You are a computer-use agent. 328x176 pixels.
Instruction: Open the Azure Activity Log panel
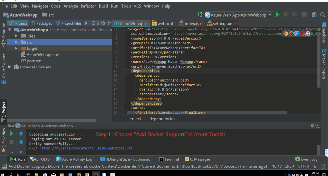[74, 159]
